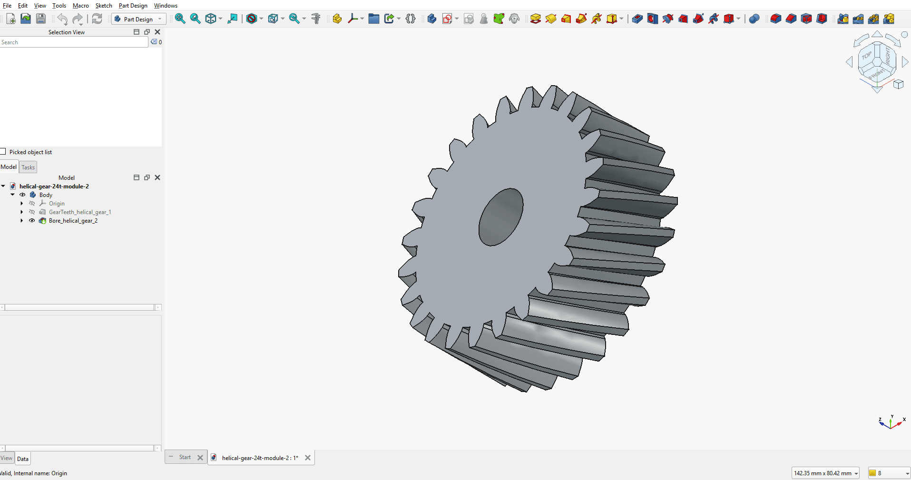911x480 pixels.
Task: Click the TOP face of navigation cube
Action: 867,56
